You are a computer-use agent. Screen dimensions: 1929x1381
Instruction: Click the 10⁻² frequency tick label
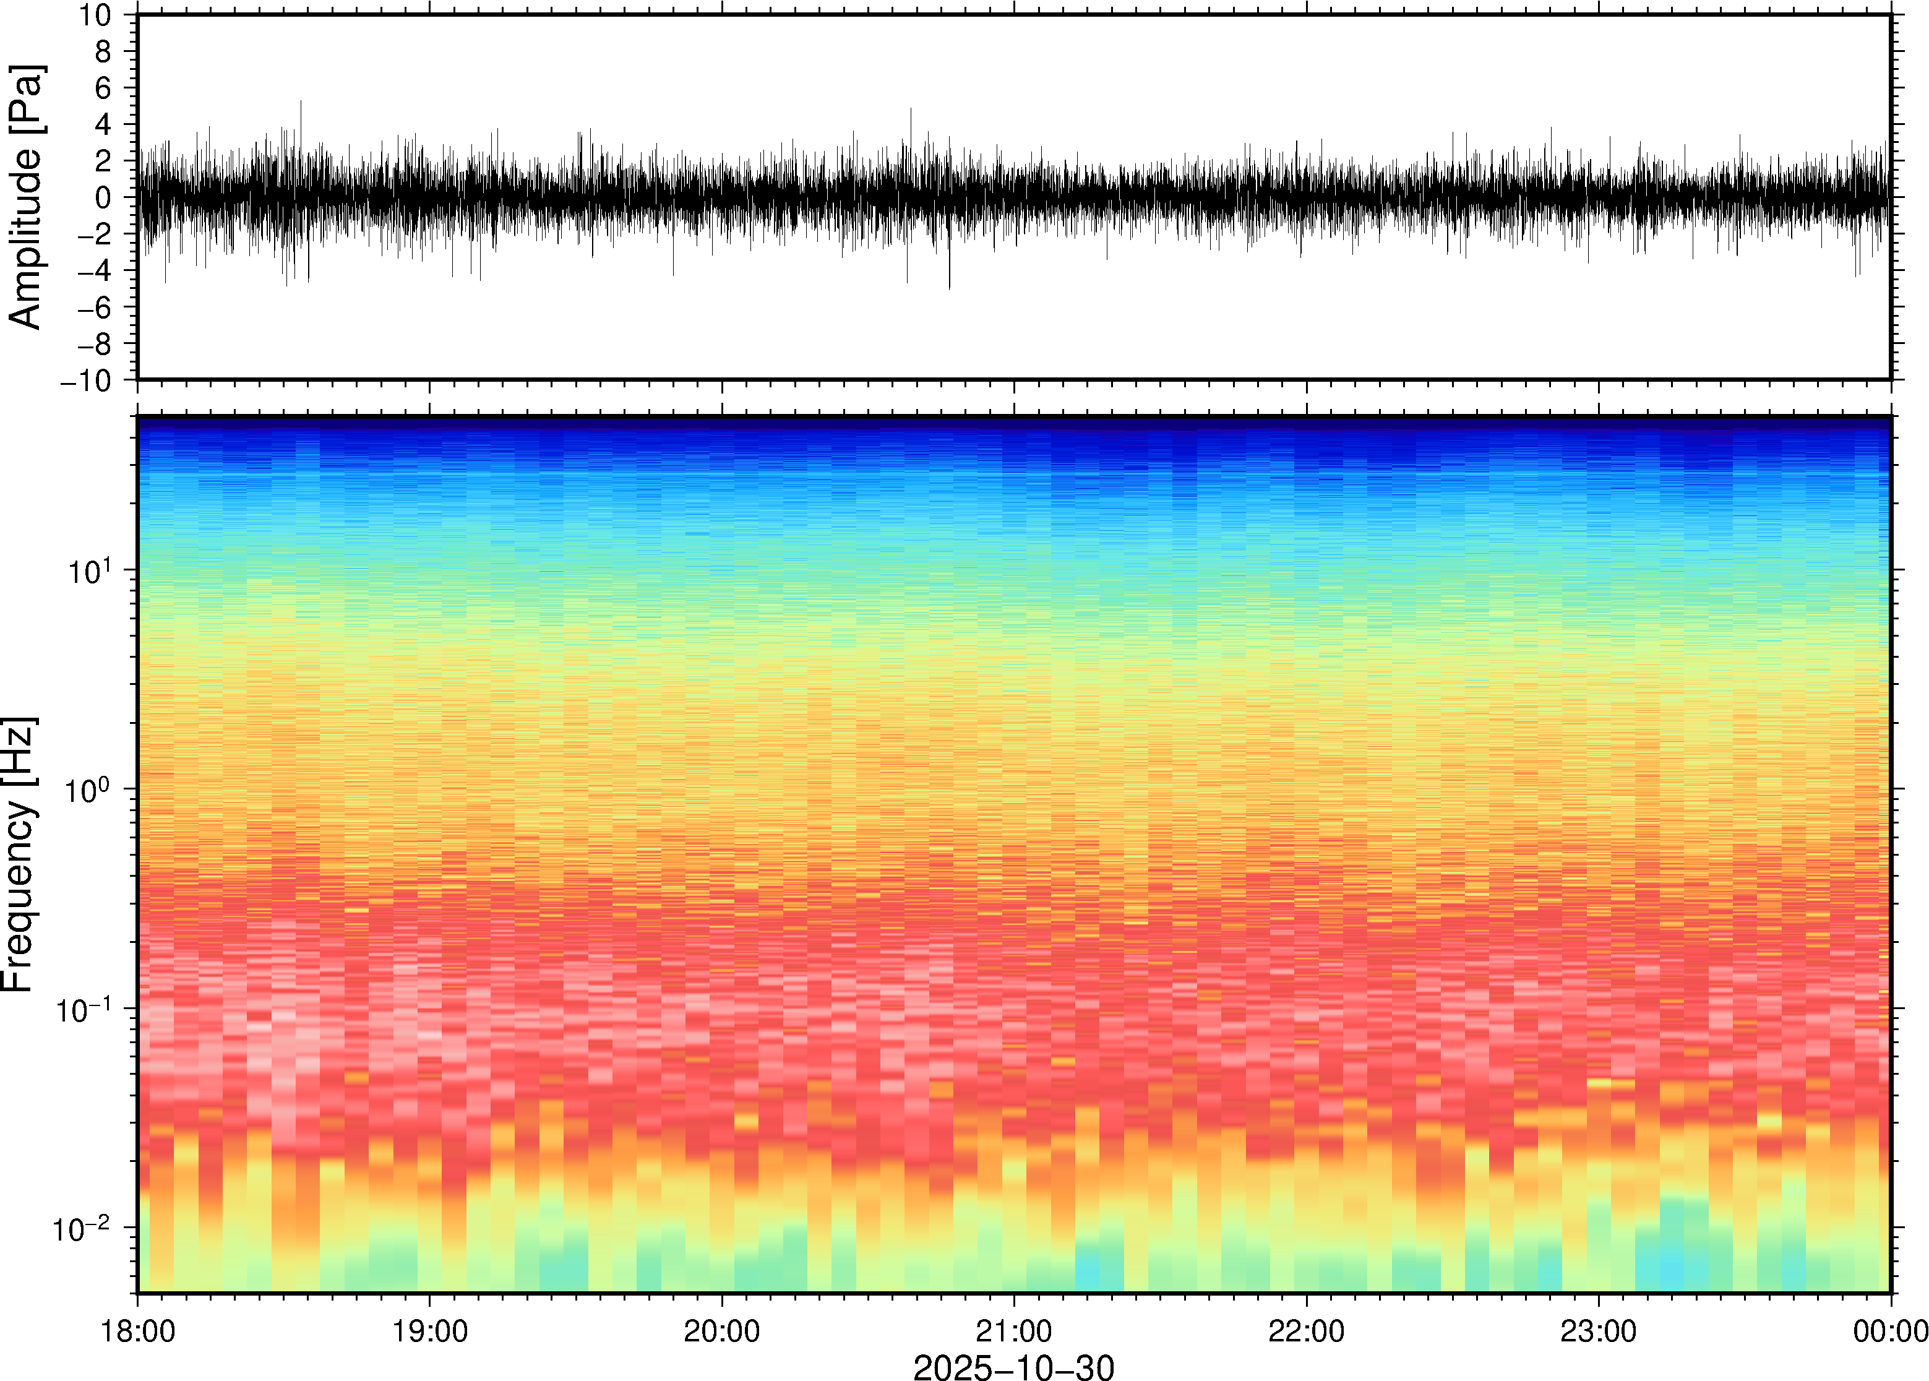[82, 1229]
